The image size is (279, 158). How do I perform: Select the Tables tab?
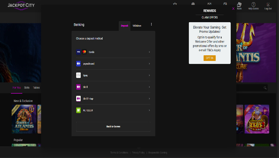(x=36, y=88)
